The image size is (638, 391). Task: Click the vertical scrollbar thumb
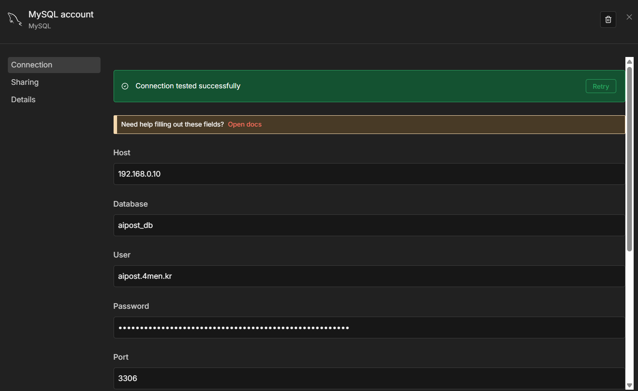point(629,159)
